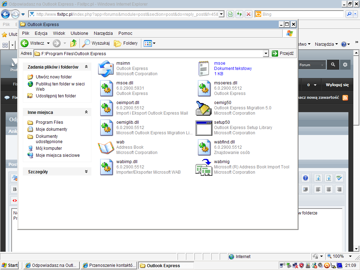
Task: Click the editor center alignment icon
Action: pos(329,189)
